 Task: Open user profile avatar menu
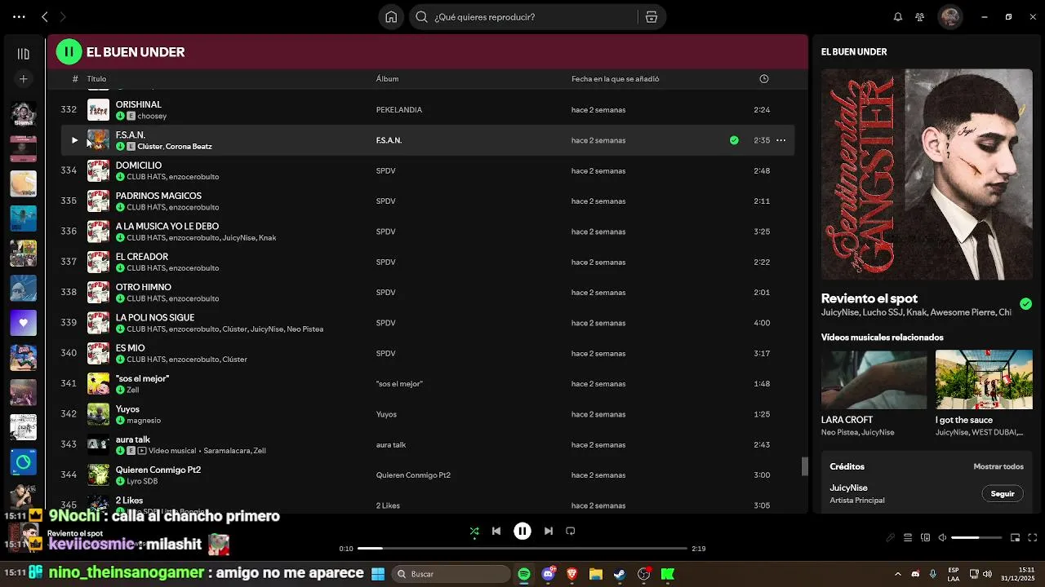point(950,16)
